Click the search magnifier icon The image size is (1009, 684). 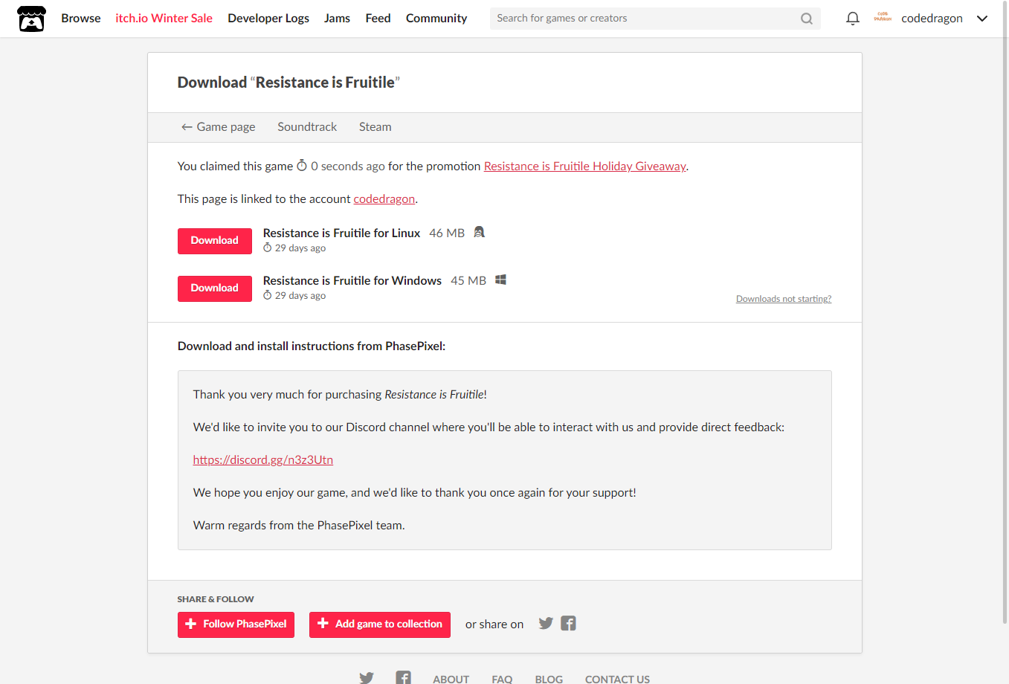pos(807,19)
